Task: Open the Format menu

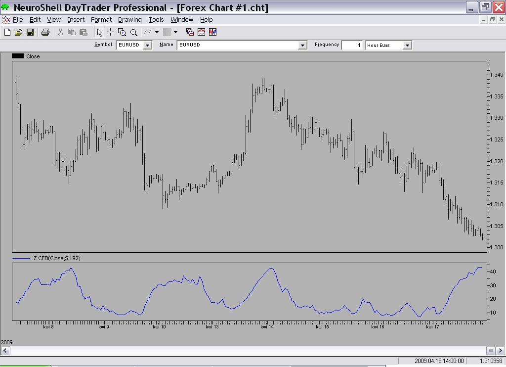Action: click(x=101, y=20)
